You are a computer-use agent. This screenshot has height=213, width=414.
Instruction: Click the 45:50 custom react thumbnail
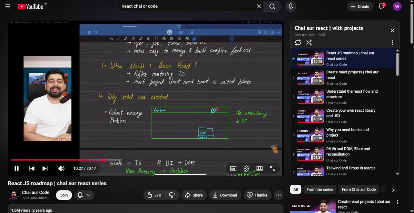[x=310, y=116]
